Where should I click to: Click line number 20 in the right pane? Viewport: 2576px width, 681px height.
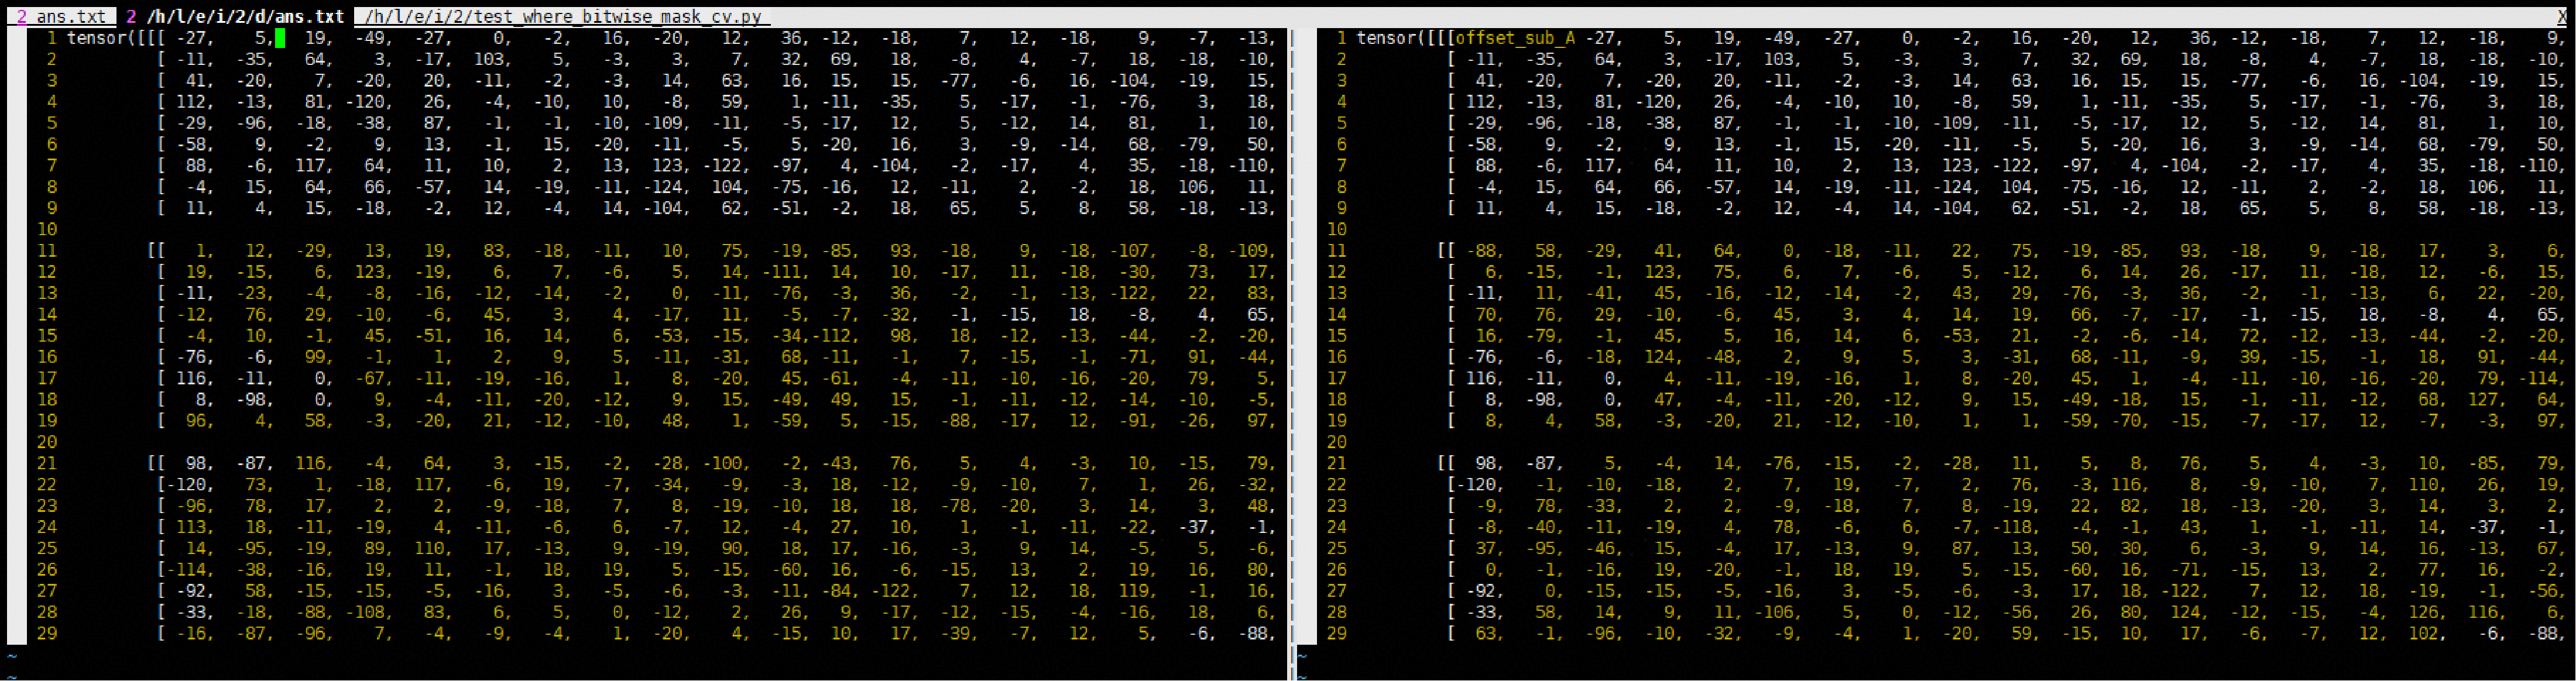click(1336, 442)
